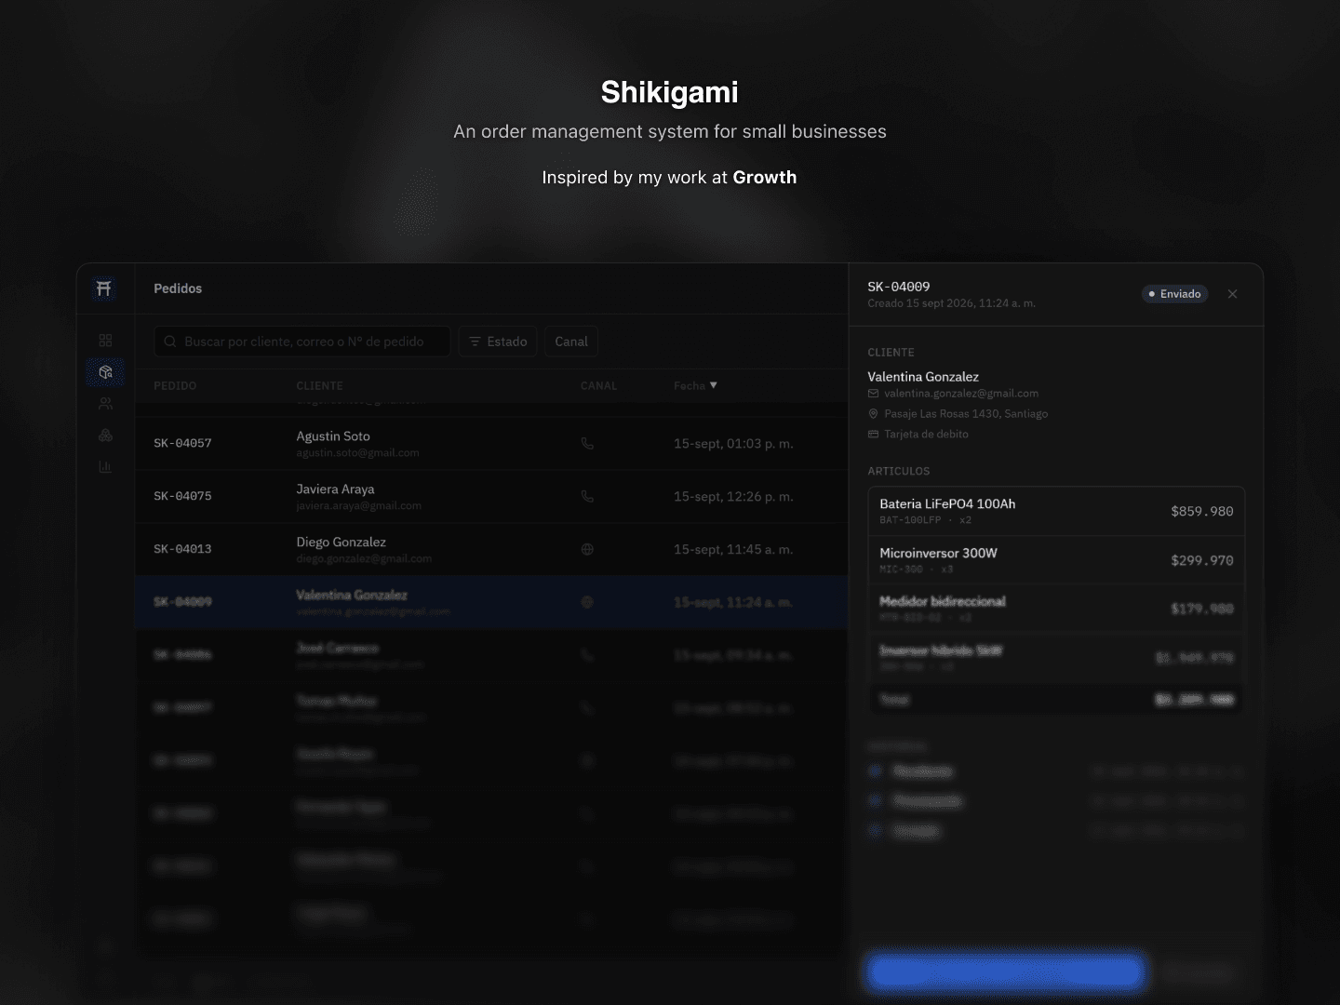Open the customers people icon in sidebar

point(105,404)
